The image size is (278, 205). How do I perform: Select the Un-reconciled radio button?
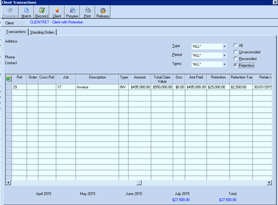click(x=235, y=52)
